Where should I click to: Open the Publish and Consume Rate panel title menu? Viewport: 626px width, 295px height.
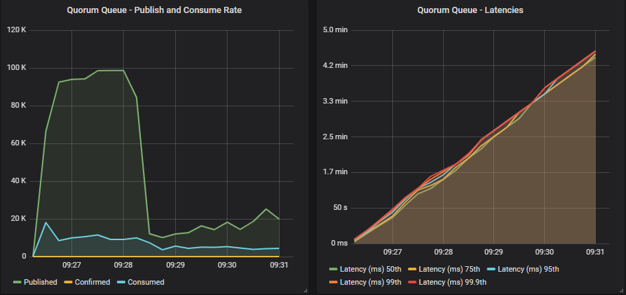(154, 10)
